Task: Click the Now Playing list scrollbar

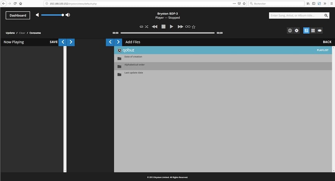Action: (x=65, y=109)
